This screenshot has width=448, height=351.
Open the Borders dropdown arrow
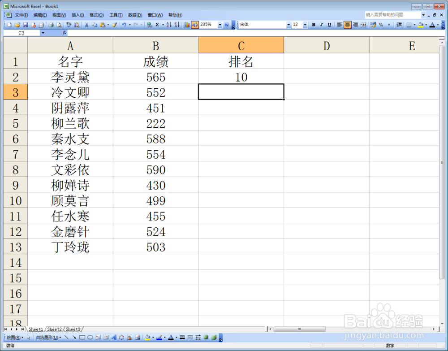point(414,25)
